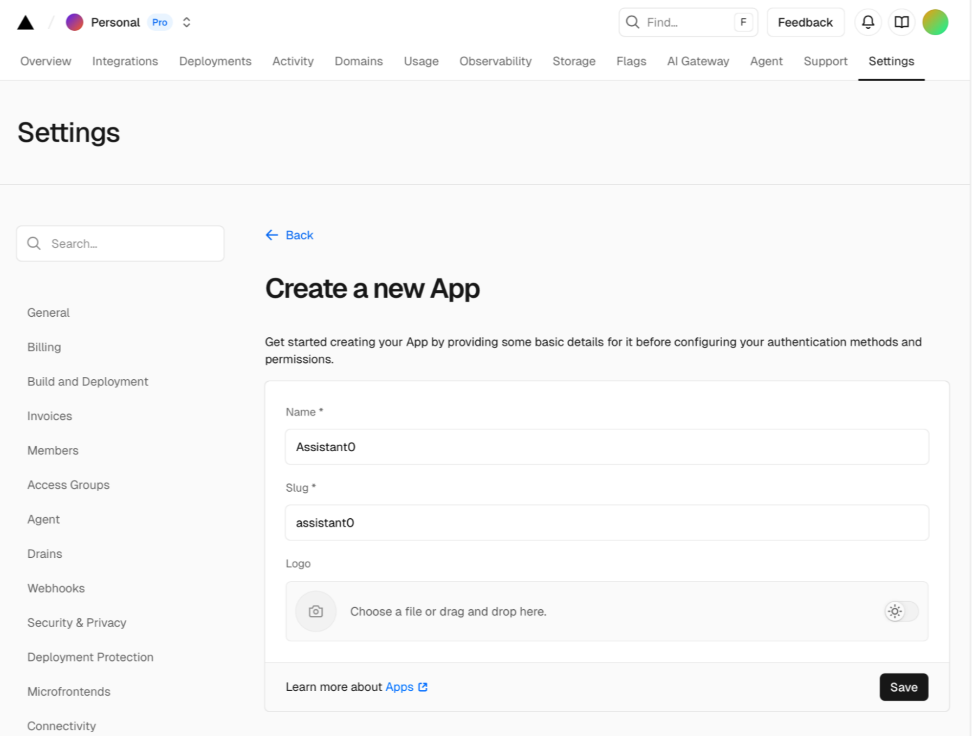Click the magnifier in the Find search bar
The width and height of the screenshot is (972, 736).
632,22
